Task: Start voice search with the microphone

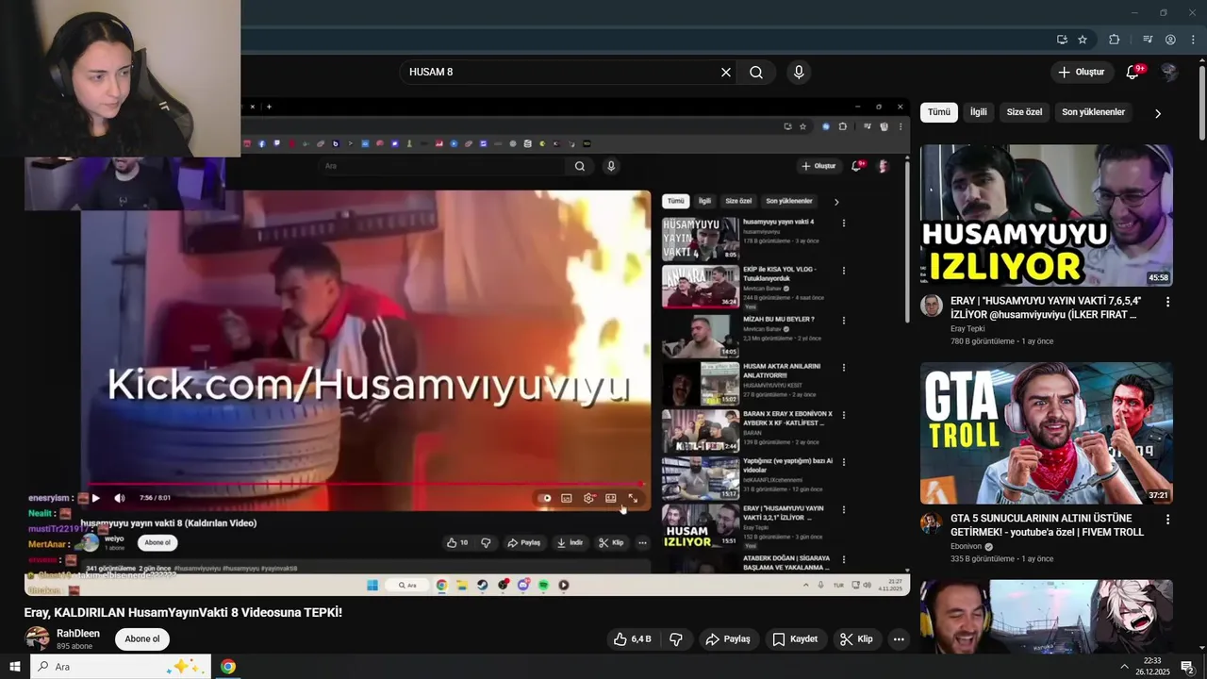Action: pyautogui.click(x=799, y=73)
